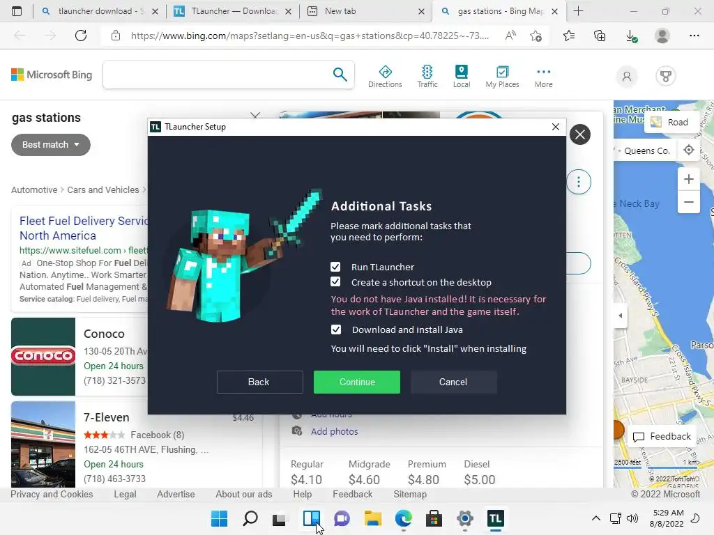Viewport: 714px width, 535px height.
Task: Open map Feedback button
Action: [x=662, y=436]
